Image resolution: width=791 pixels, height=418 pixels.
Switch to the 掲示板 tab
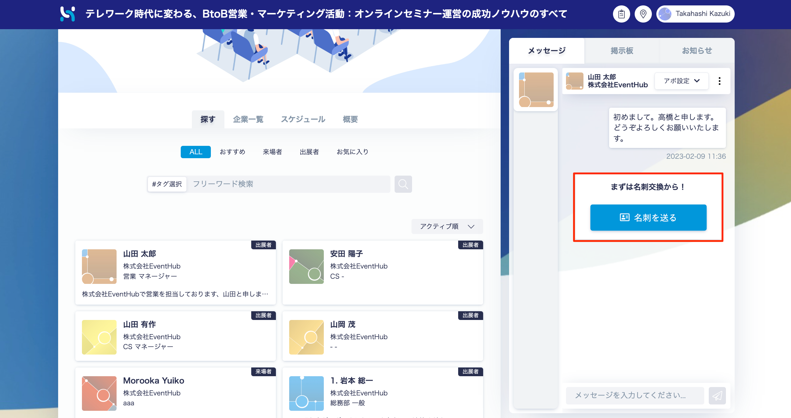622,51
